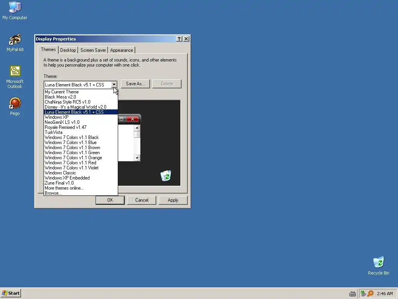Select Windows 7 Colors v1.1 Green
Viewport: 398px width, 299px height.
pyautogui.click(x=81, y=153)
